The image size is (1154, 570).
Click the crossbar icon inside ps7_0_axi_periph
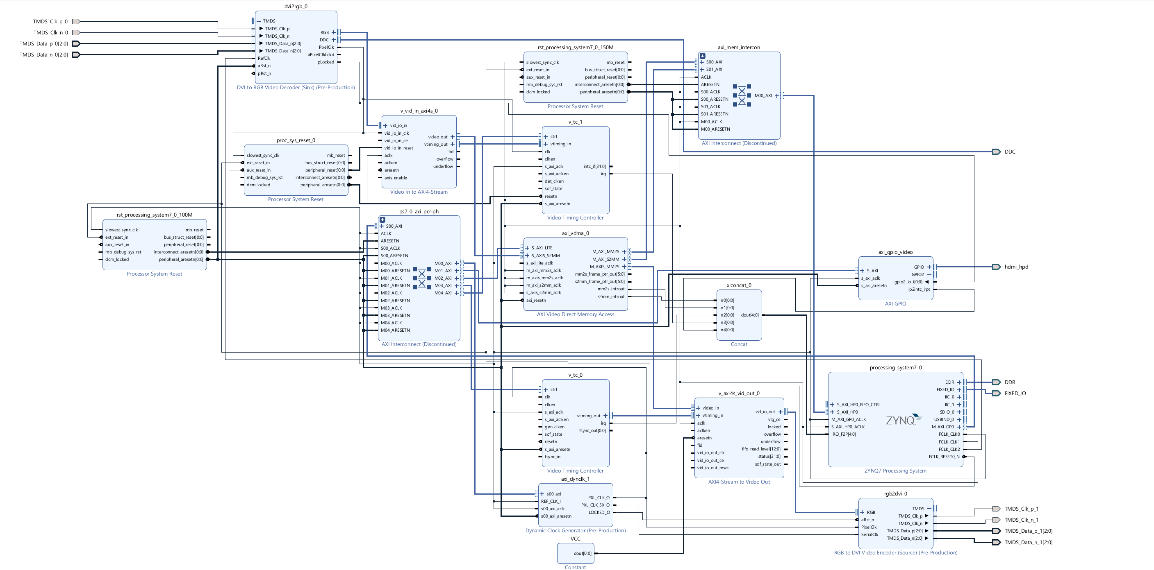coord(421,278)
